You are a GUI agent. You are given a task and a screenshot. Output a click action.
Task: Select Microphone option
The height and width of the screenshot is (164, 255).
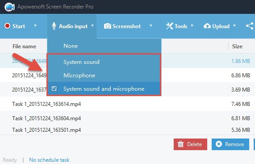(x=104, y=76)
